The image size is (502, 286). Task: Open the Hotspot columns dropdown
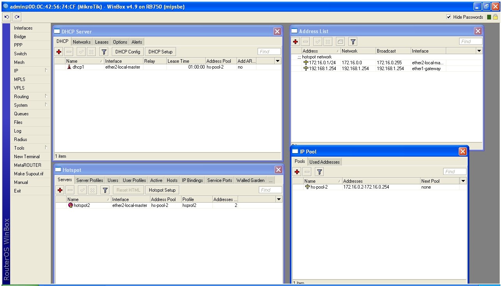pyautogui.click(x=279, y=199)
